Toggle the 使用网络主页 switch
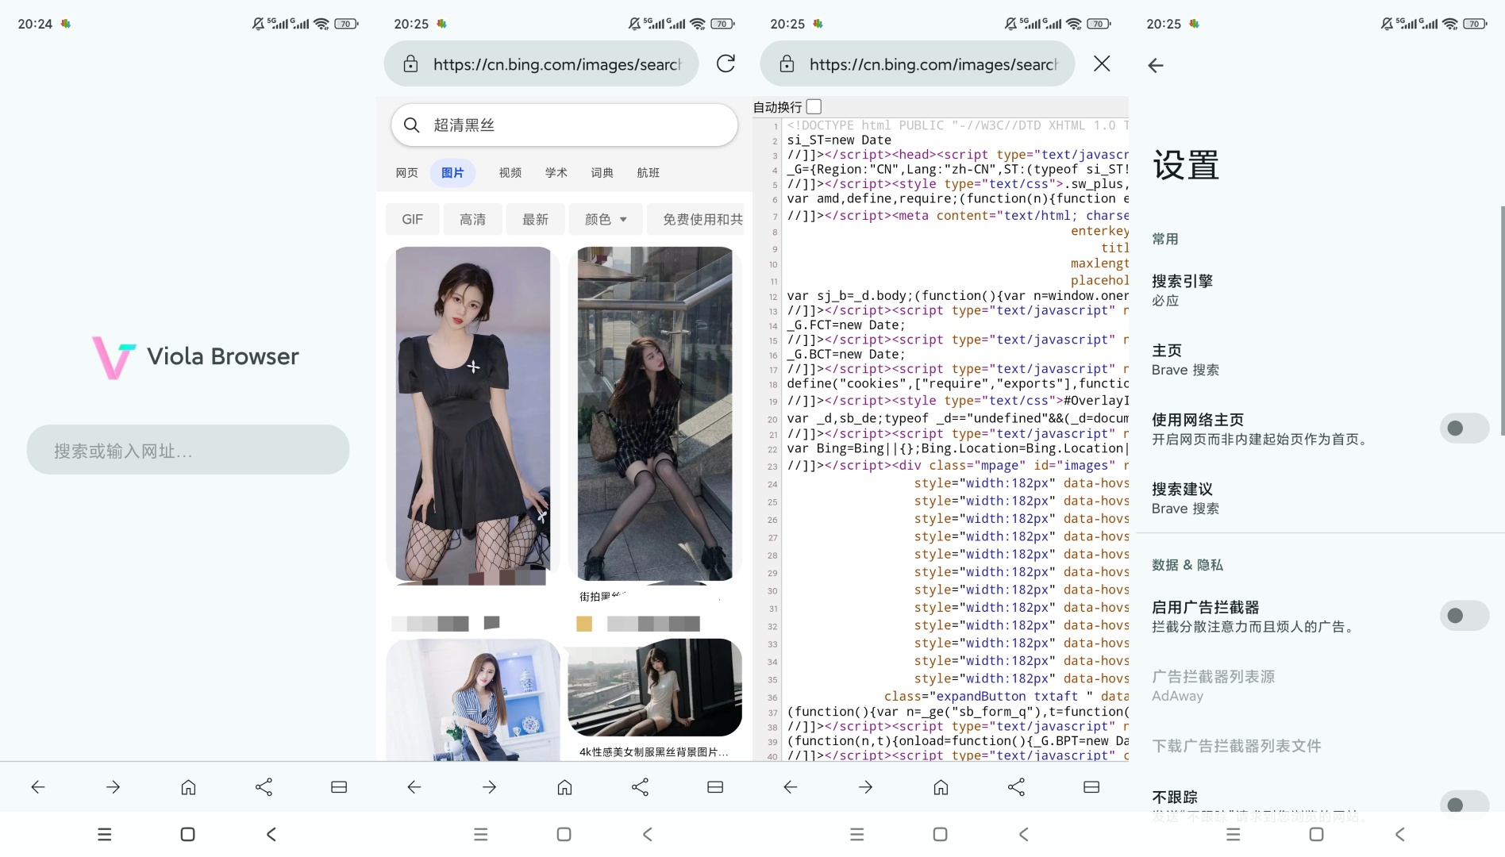The width and height of the screenshot is (1505, 857). pyautogui.click(x=1464, y=428)
